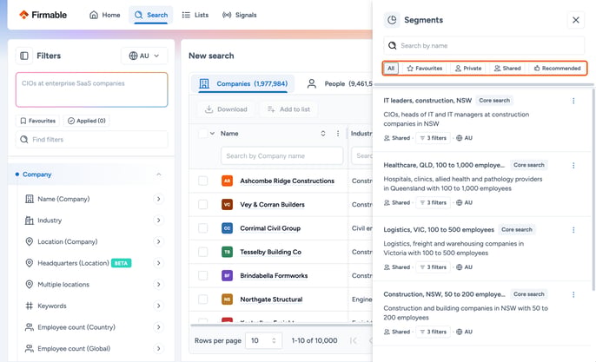596x362 pixels.
Task: Click the Download button
Action: (226, 109)
